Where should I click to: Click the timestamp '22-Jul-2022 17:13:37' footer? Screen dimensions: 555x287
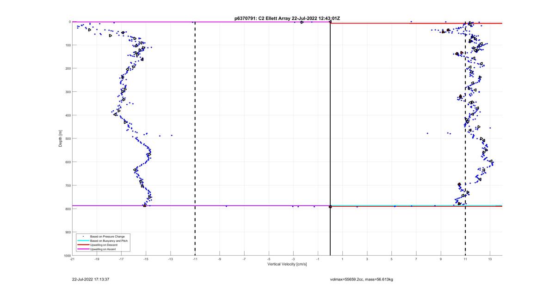tap(91, 279)
